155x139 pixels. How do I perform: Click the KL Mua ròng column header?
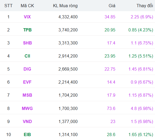pos(65,6)
